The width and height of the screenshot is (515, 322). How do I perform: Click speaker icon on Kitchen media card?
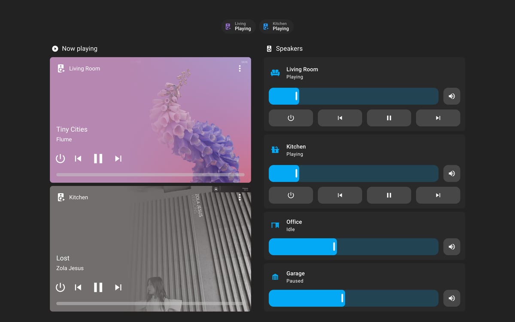point(61,197)
